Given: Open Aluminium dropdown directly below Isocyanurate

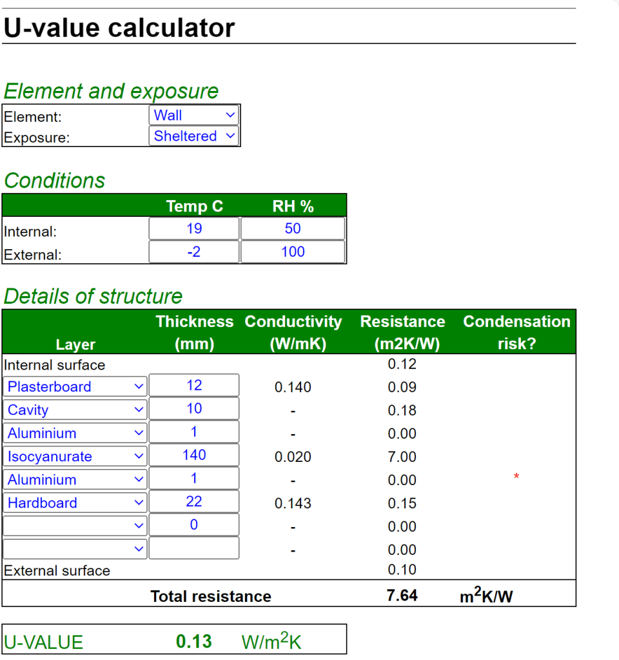Looking at the screenshot, I should (x=75, y=479).
